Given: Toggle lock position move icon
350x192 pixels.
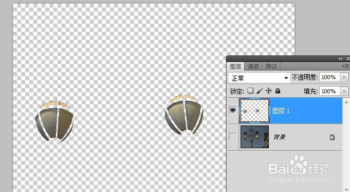Looking at the screenshot, I should 268,91.
